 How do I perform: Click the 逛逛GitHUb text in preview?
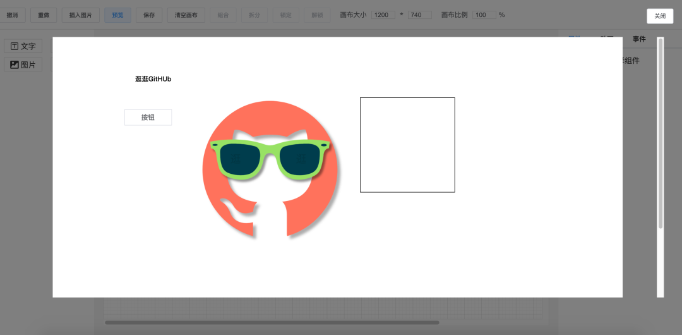click(153, 79)
